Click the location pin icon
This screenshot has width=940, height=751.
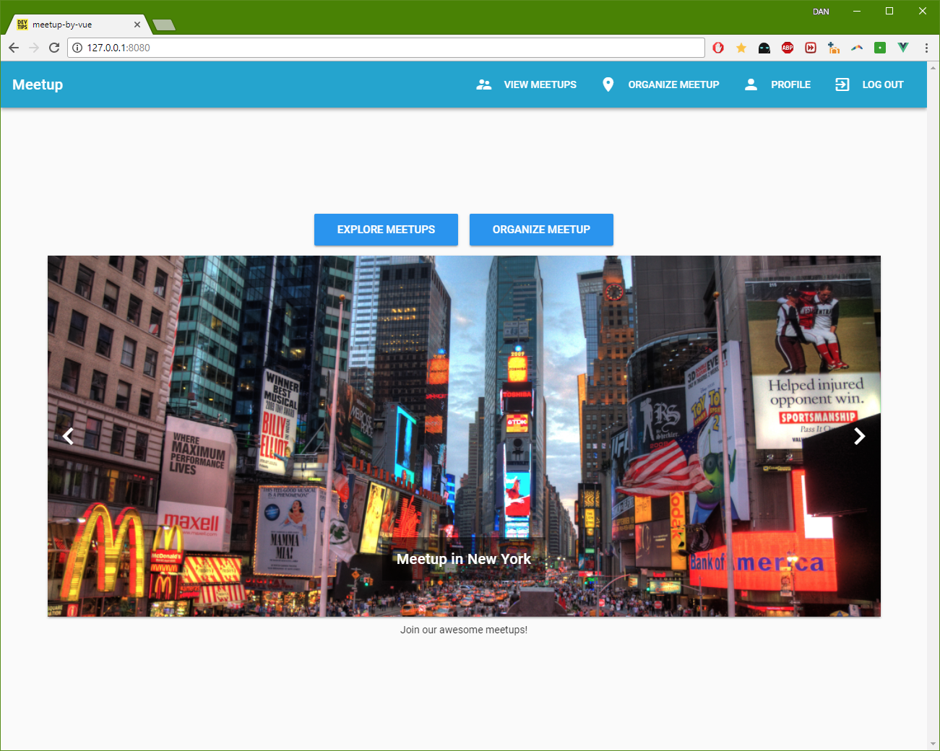click(x=608, y=84)
